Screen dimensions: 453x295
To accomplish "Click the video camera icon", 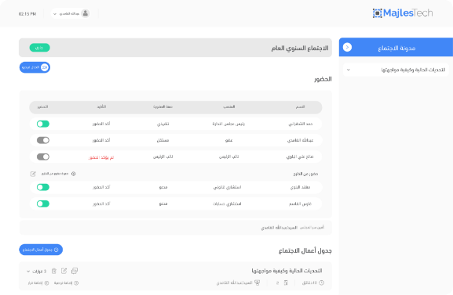I will [45, 67].
